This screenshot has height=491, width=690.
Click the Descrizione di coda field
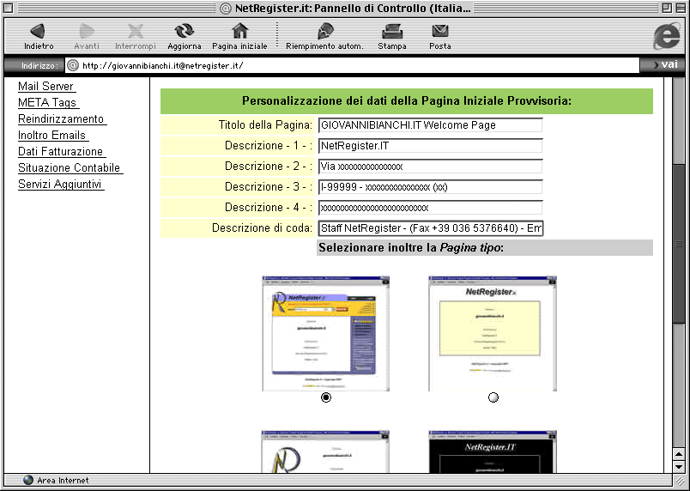(430, 228)
